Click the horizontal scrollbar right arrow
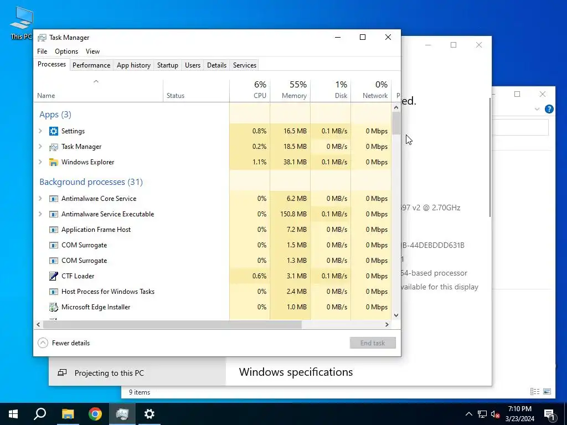 pyautogui.click(x=387, y=324)
